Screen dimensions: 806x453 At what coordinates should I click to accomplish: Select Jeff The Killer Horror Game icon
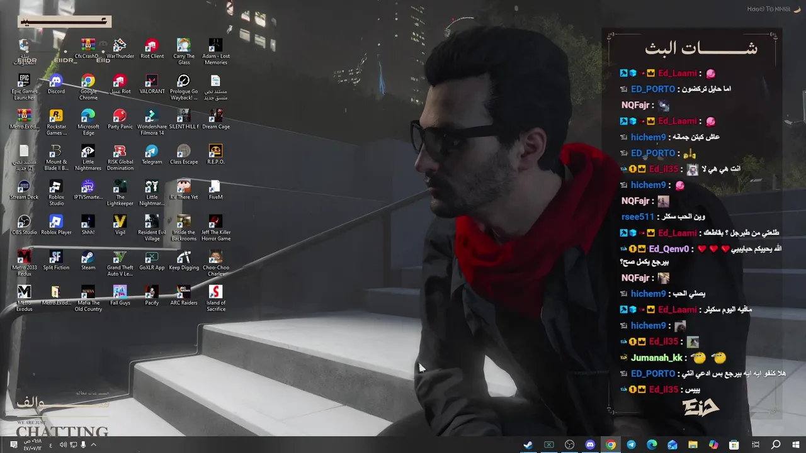click(215, 228)
